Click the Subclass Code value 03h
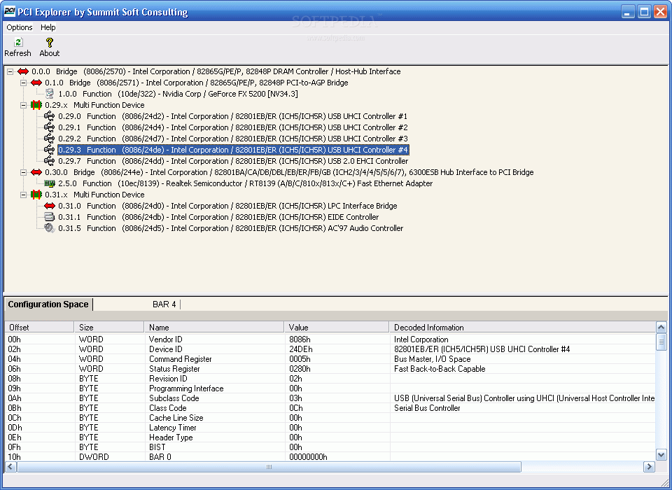This screenshot has width=672, height=490. [295, 398]
